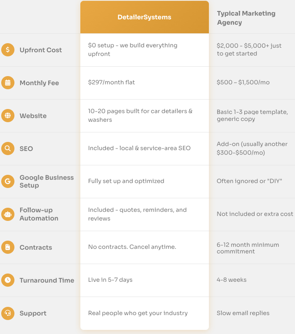Click the Turnaround Time row label

pyautogui.click(x=47, y=281)
